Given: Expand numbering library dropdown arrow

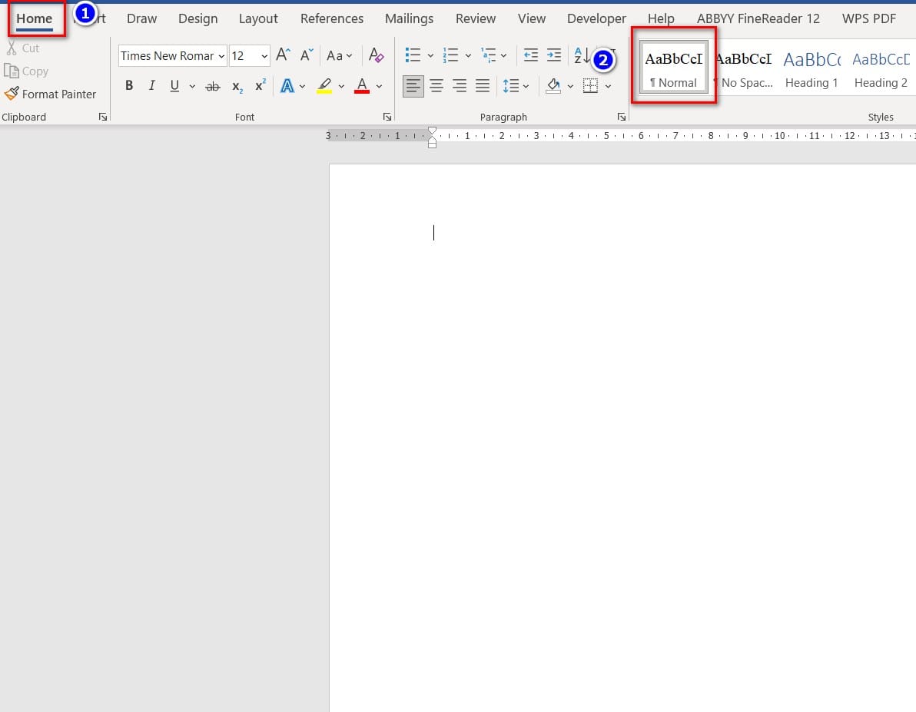Looking at the screenshot, I should click(x=468, y=56).
